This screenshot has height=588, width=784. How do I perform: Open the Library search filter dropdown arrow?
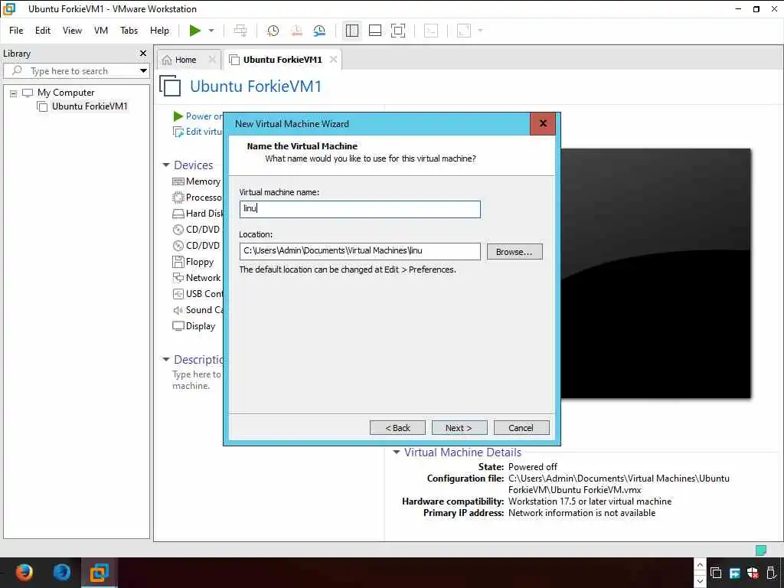pos(143,70)
